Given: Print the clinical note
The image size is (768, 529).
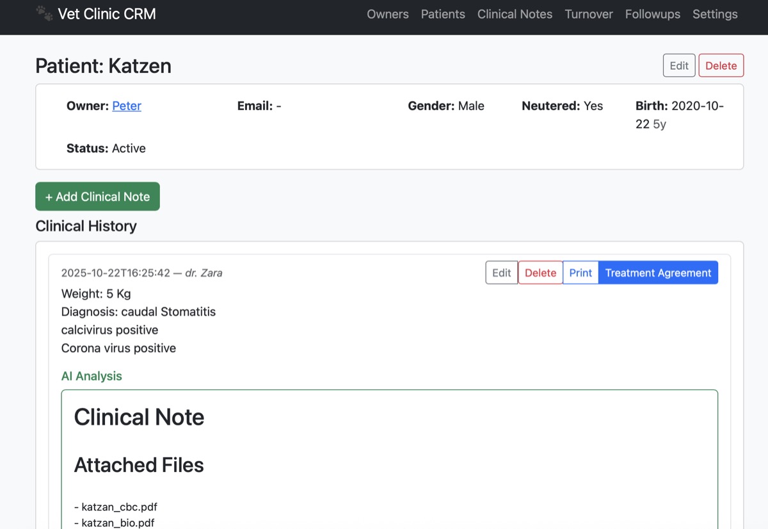Looking at the screenshot, I should 580,273.
